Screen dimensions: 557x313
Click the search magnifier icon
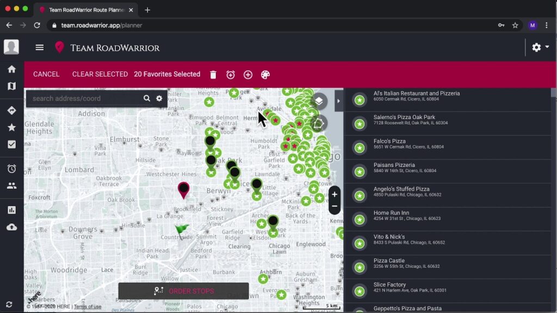(x=147, y=98)
